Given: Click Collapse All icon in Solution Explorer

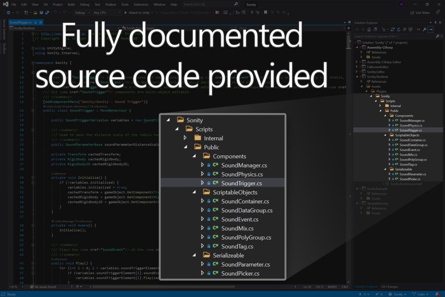Looking at the screenshot, I should coord(405,30).
